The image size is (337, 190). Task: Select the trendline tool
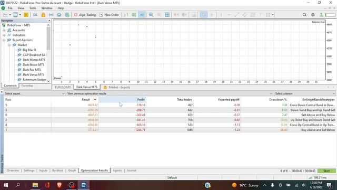point(237,15)
